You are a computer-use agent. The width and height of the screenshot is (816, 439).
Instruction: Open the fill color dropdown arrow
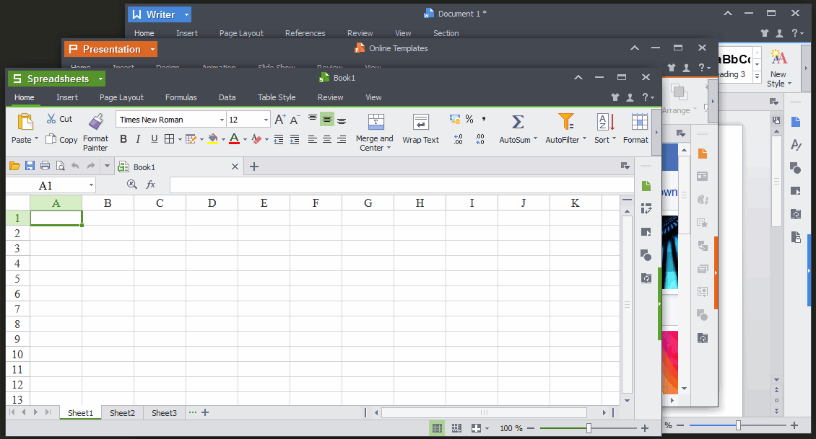coord(223,139)
